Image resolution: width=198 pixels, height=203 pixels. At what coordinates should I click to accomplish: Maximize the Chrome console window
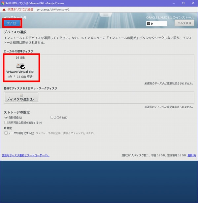point(183,3)
